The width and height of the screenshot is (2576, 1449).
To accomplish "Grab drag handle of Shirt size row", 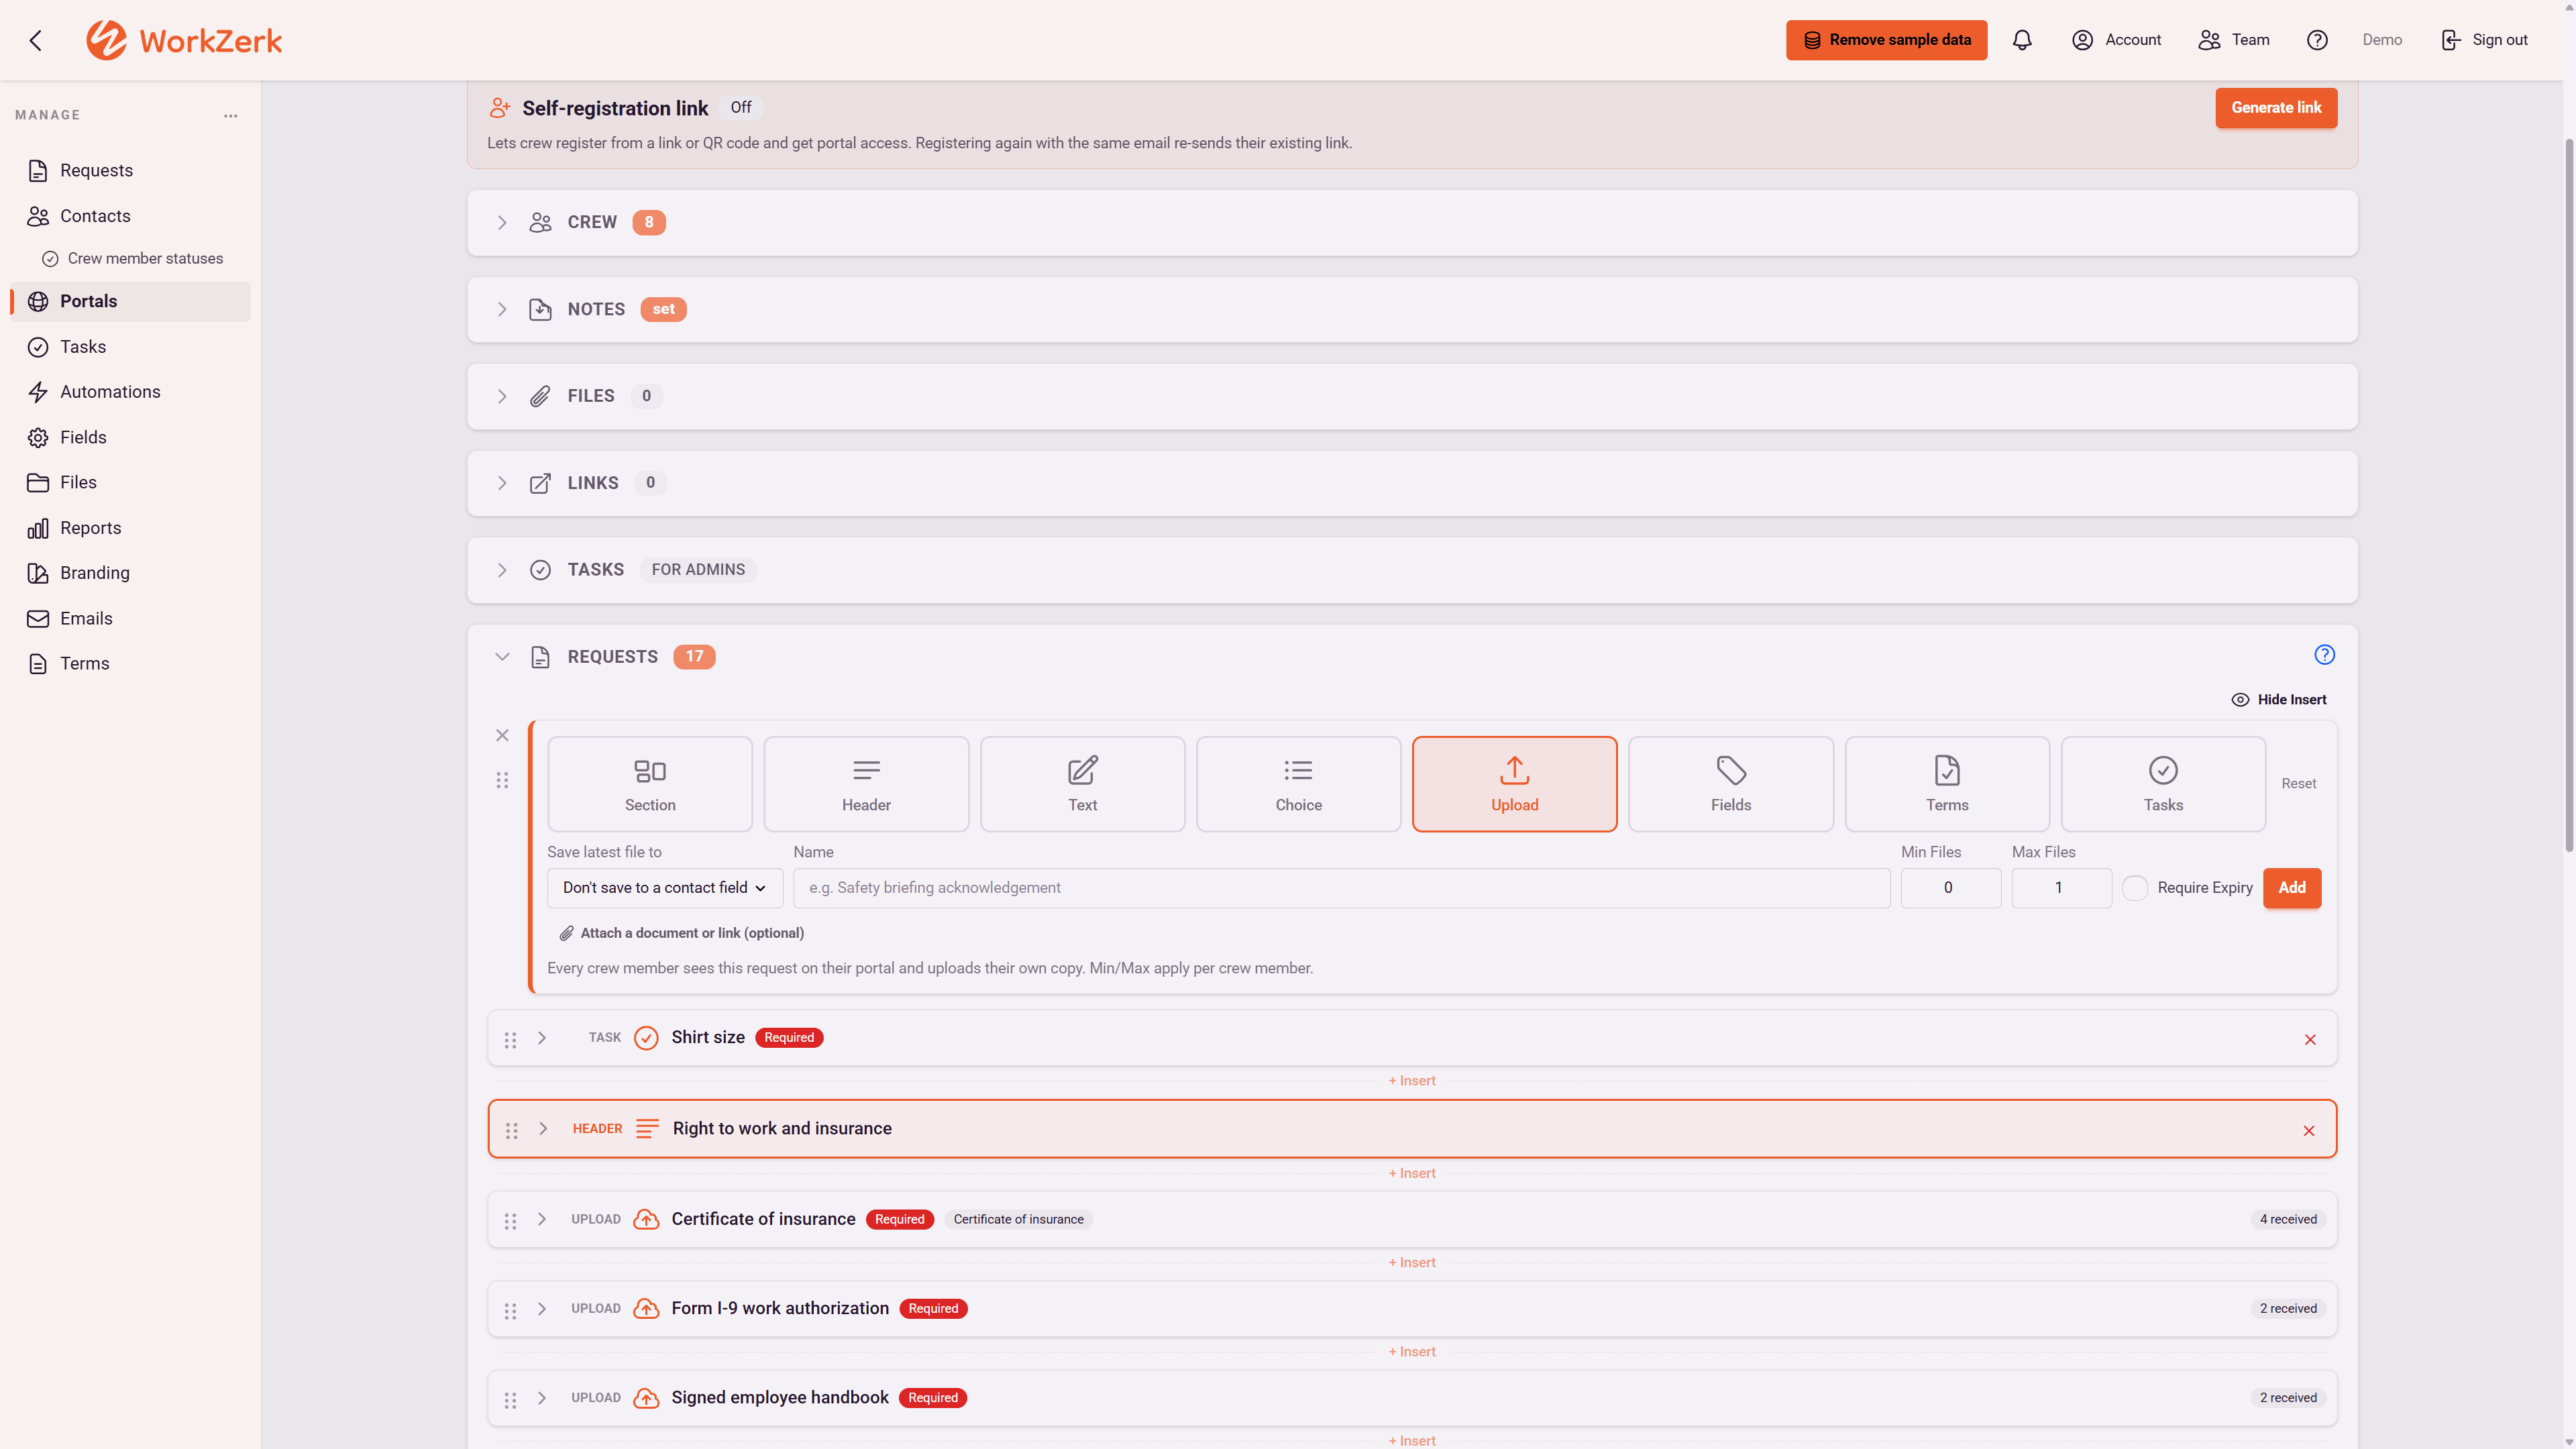I will point(510,1040).
